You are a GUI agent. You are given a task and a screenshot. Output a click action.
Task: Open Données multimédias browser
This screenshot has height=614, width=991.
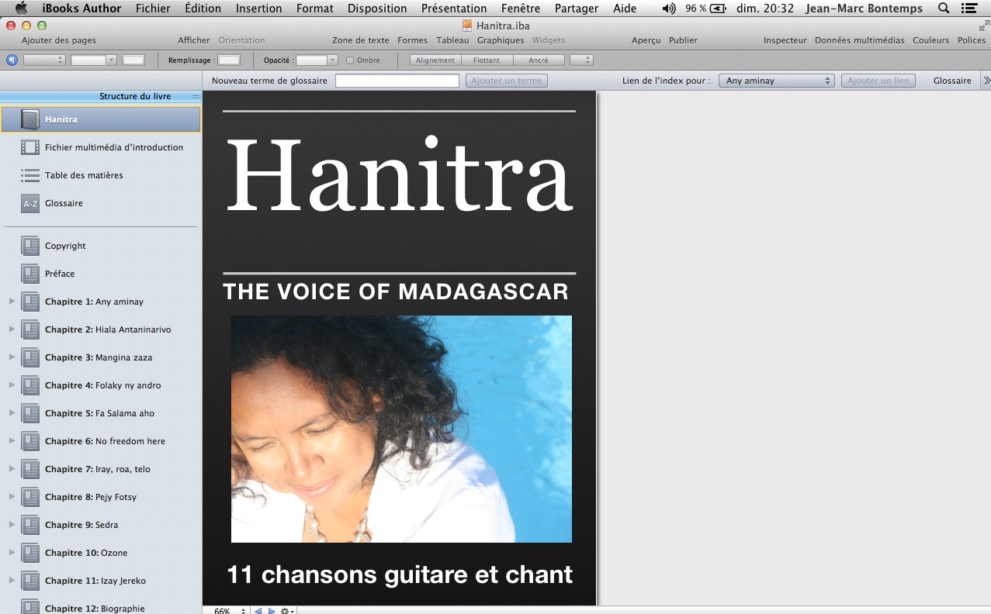(x=858, y=40)
